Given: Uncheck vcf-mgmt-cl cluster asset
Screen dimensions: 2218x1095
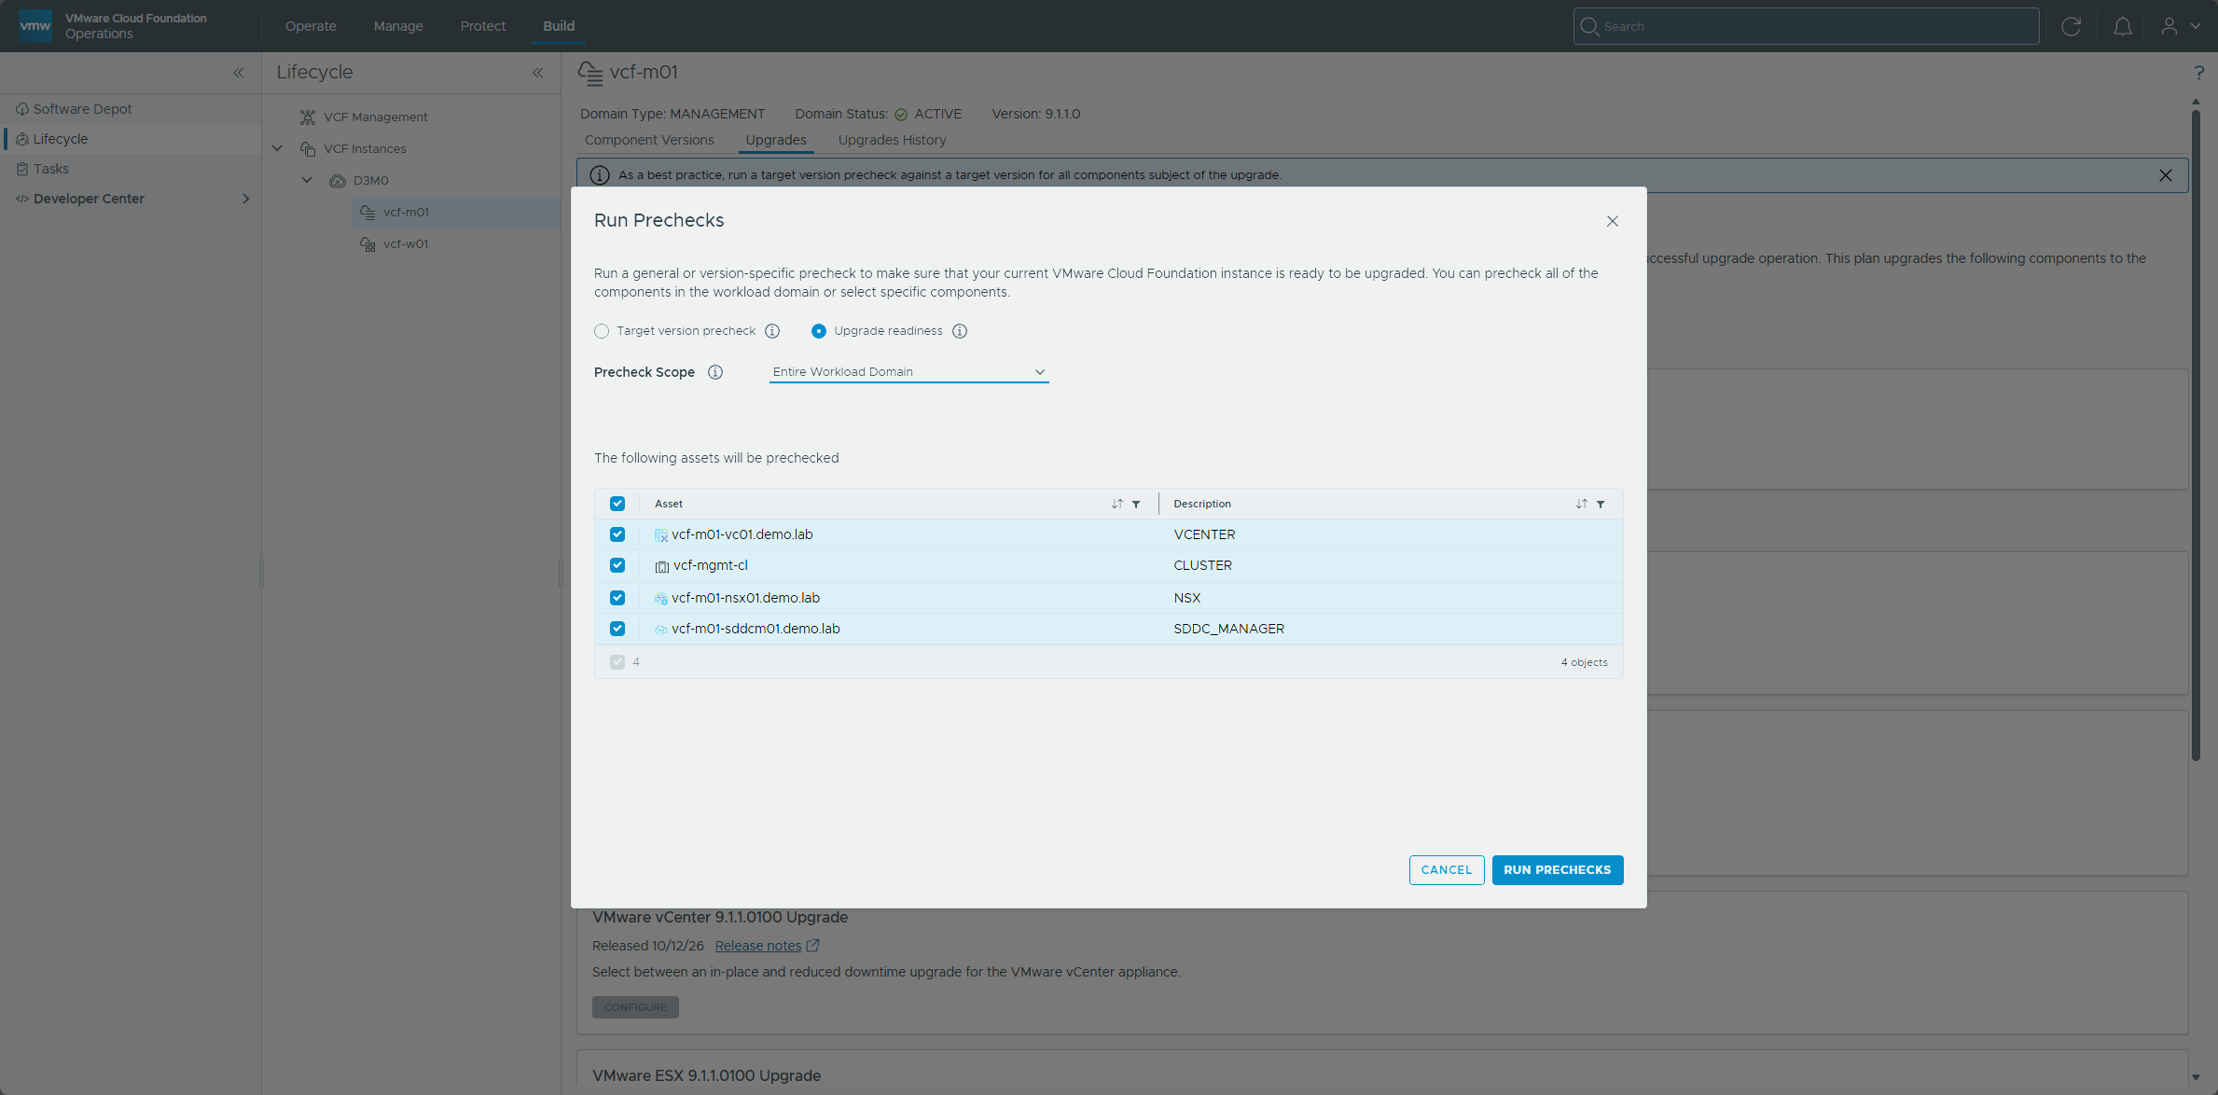Looking at the screenshot, I should click(x=617, y=565).
